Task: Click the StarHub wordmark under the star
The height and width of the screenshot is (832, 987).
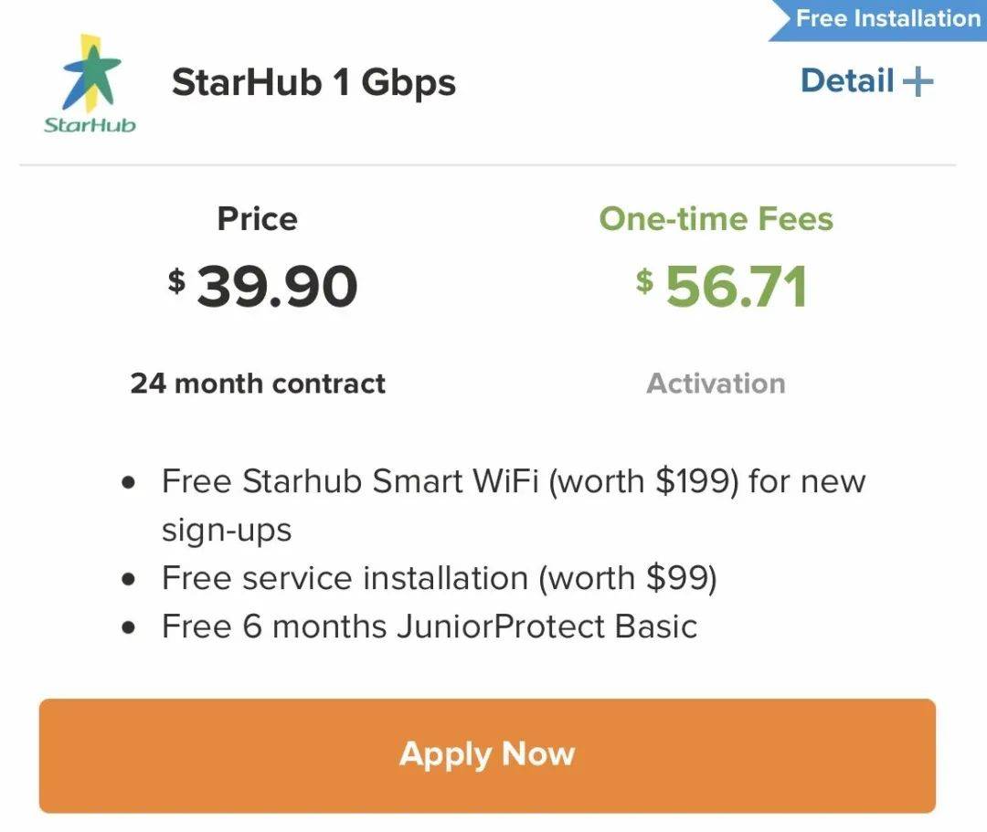Action: (90, 124)
